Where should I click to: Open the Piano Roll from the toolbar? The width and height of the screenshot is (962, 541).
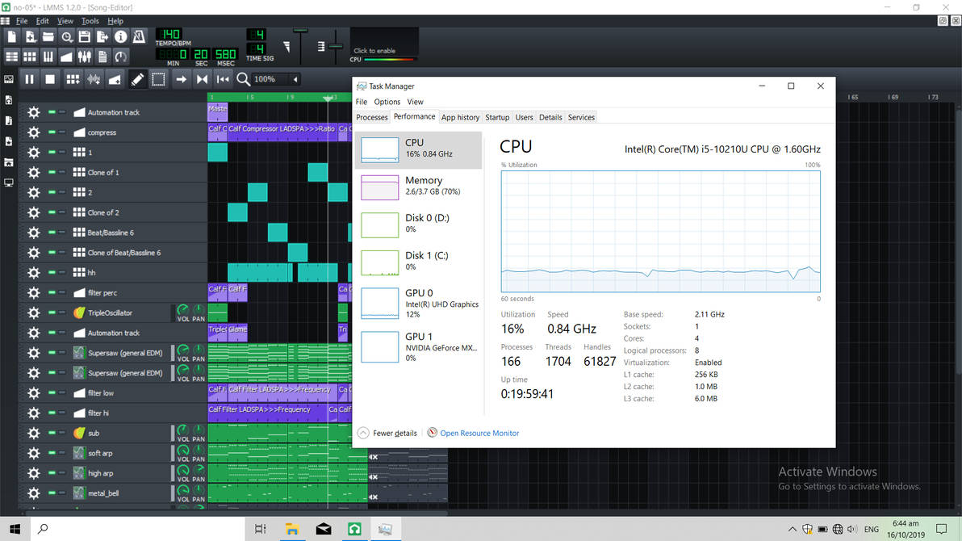click(x=48, y=57)
